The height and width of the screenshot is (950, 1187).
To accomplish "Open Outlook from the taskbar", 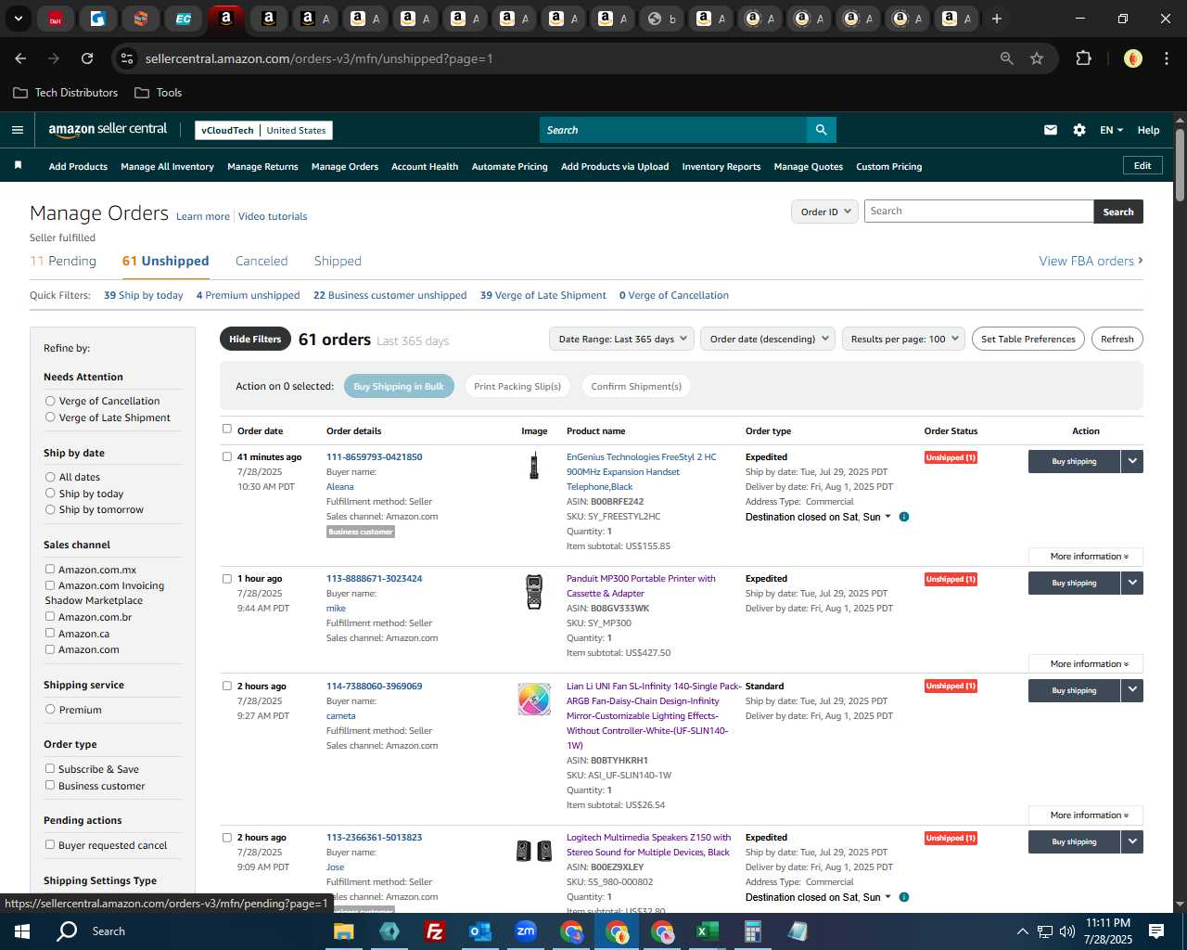I will 480,931.
